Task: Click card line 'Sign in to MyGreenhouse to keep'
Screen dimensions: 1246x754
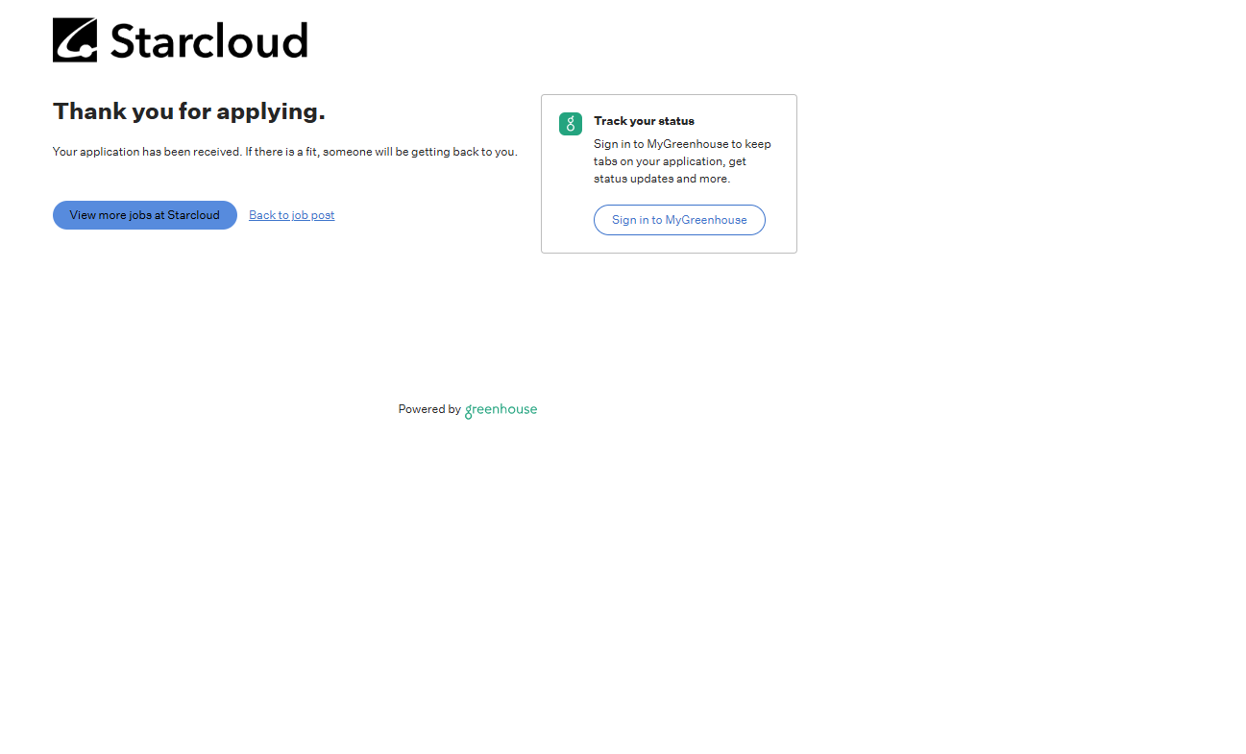Action: (x=682, y=144)
